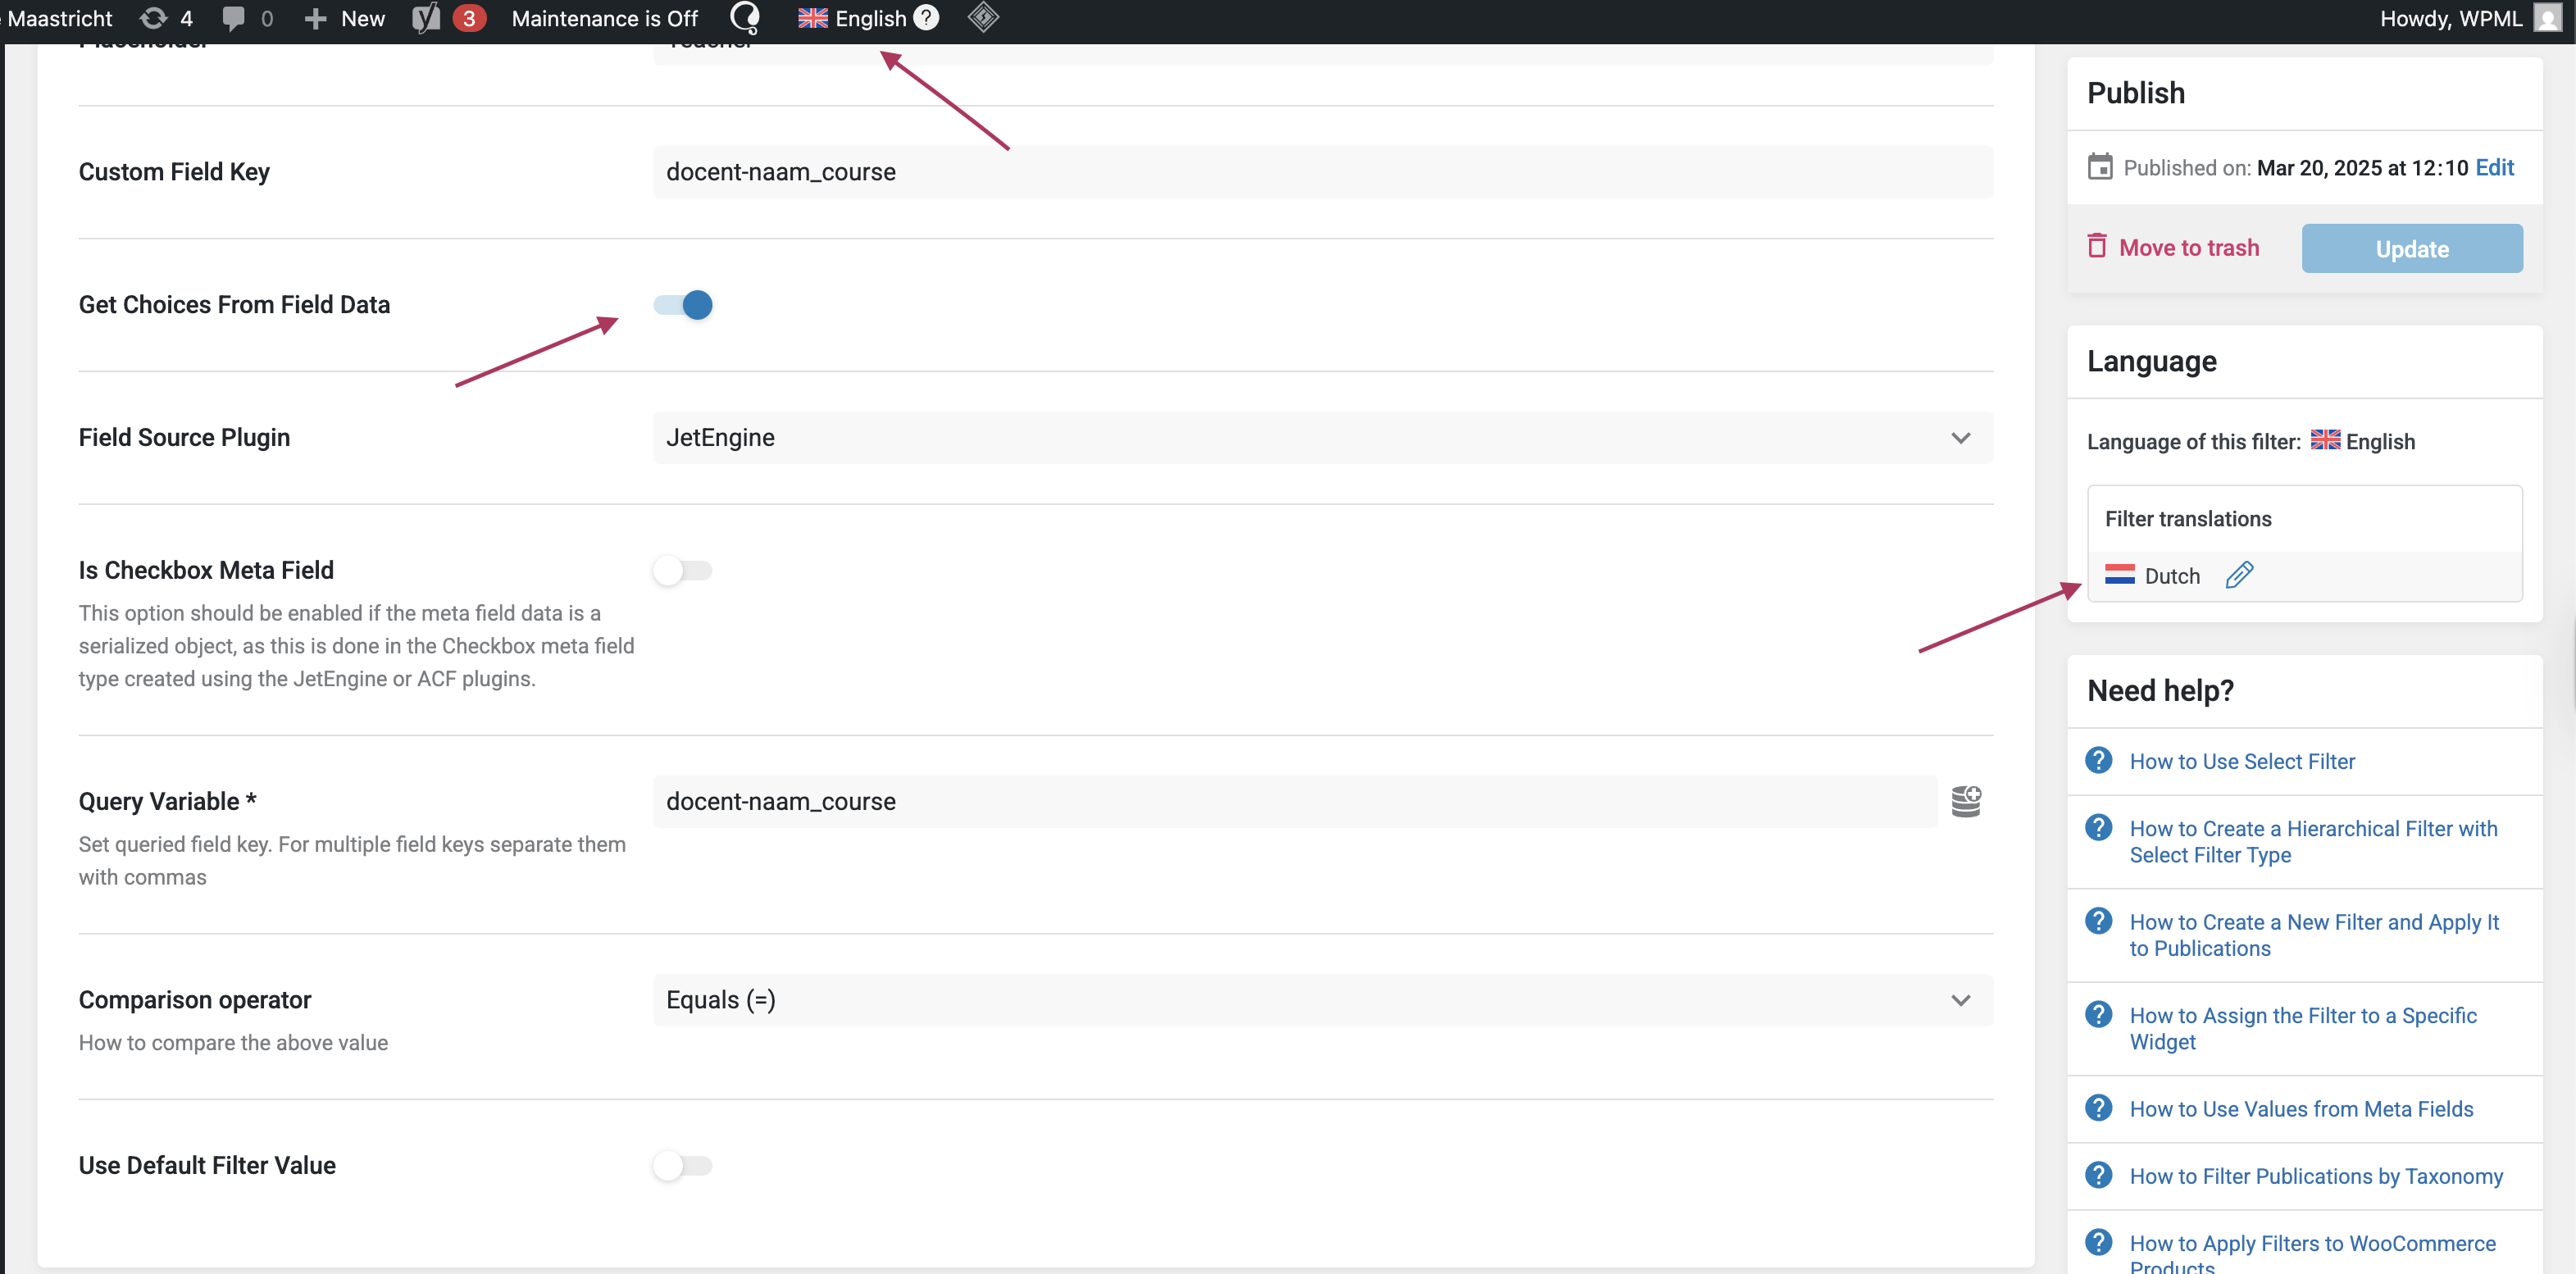This screenshot has width=2576, height=1274.
Task: Click the database icon beside Query Variable
Action: (x=1965, y=801)
